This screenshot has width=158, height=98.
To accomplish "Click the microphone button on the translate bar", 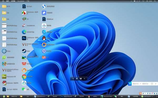I will (x=130, y=84).
